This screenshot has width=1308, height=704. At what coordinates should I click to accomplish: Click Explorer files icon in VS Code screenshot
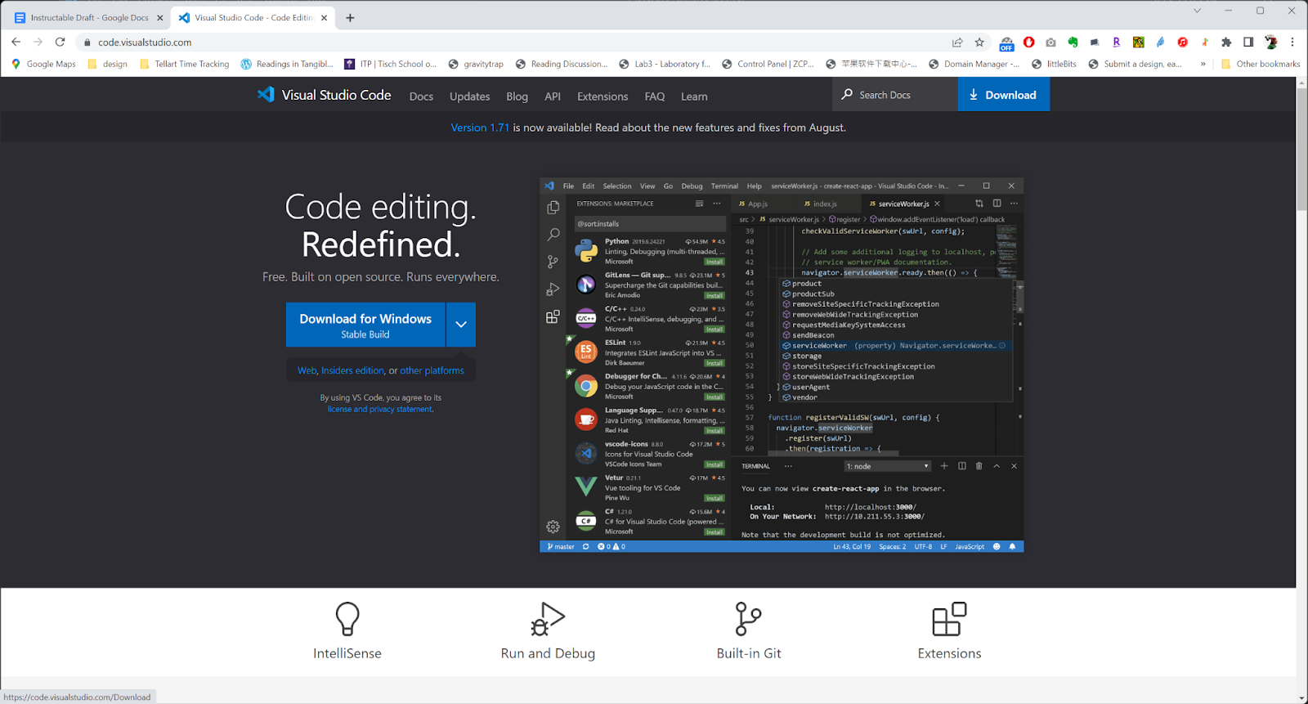[x=553, y=208]
